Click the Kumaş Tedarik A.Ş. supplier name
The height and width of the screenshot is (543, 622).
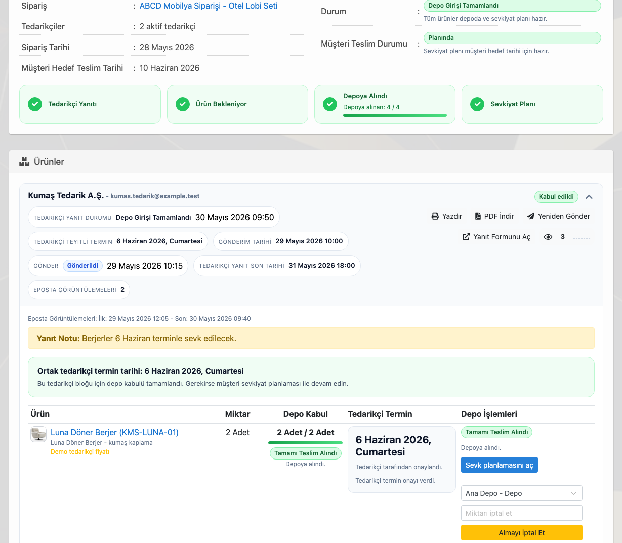coord(66,196)
